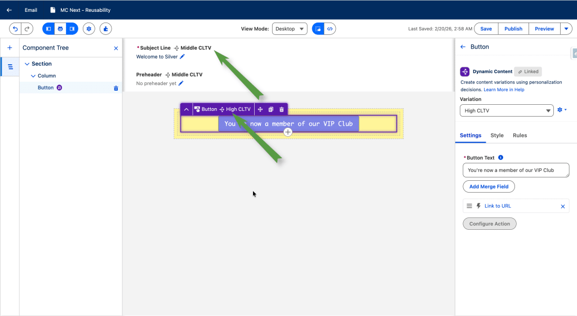Open the Learn More in Help link

[x=504, y=90]
